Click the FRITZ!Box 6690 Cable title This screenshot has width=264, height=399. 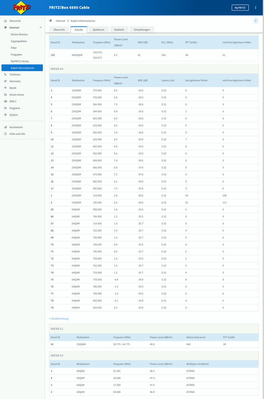69,8
